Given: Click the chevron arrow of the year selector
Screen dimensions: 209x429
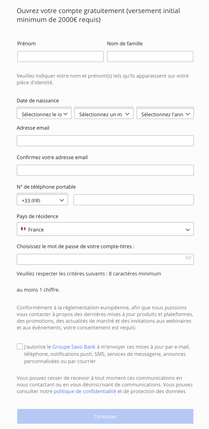Looking at the screenshot, I should click(x=188, y=114).
